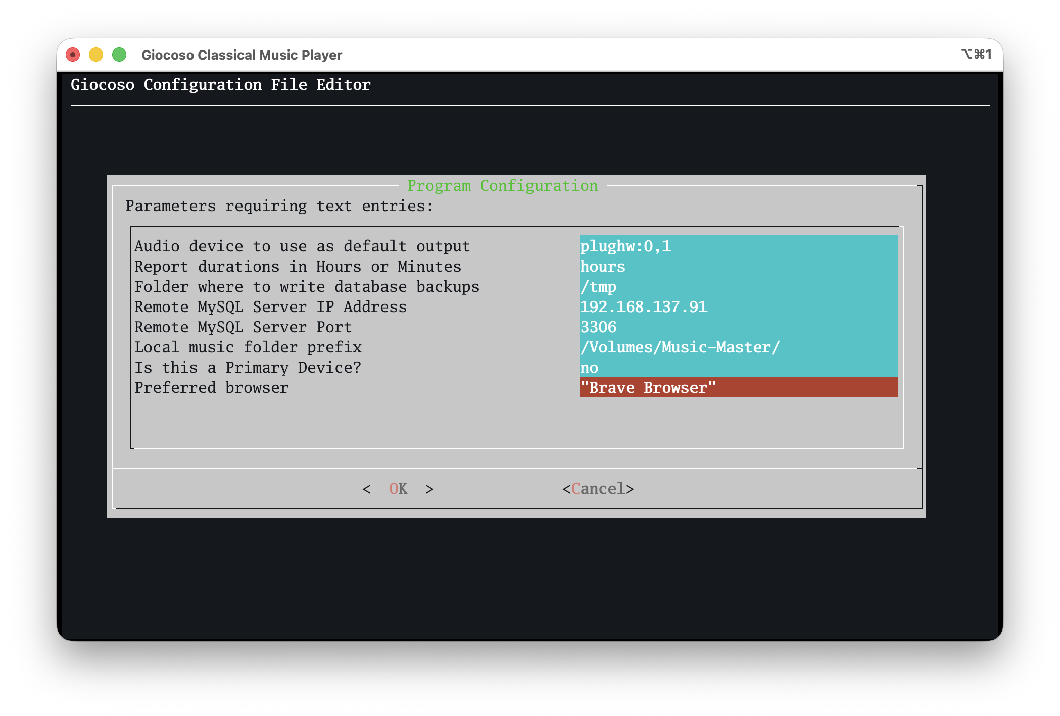Click the Giocoso Classical Music Player title
Viewport: 1060px width, 716px height.
(x=242, y=55)
